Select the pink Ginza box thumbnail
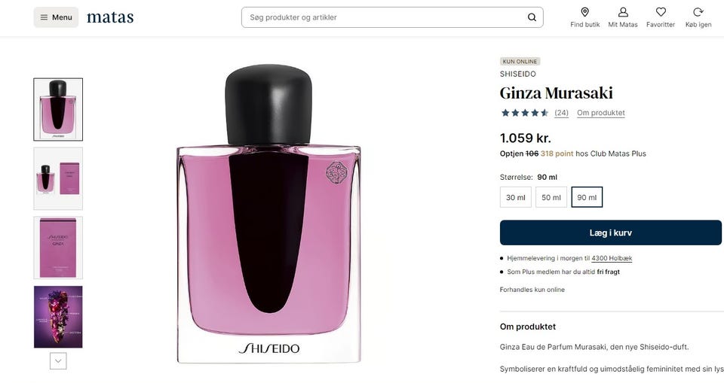Screen dimensions: 724x383 58,248
